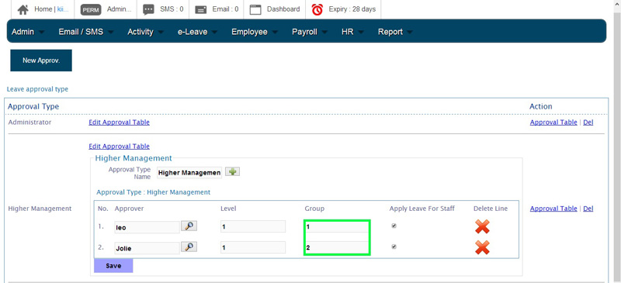Open the Report menu

[390, 32]
